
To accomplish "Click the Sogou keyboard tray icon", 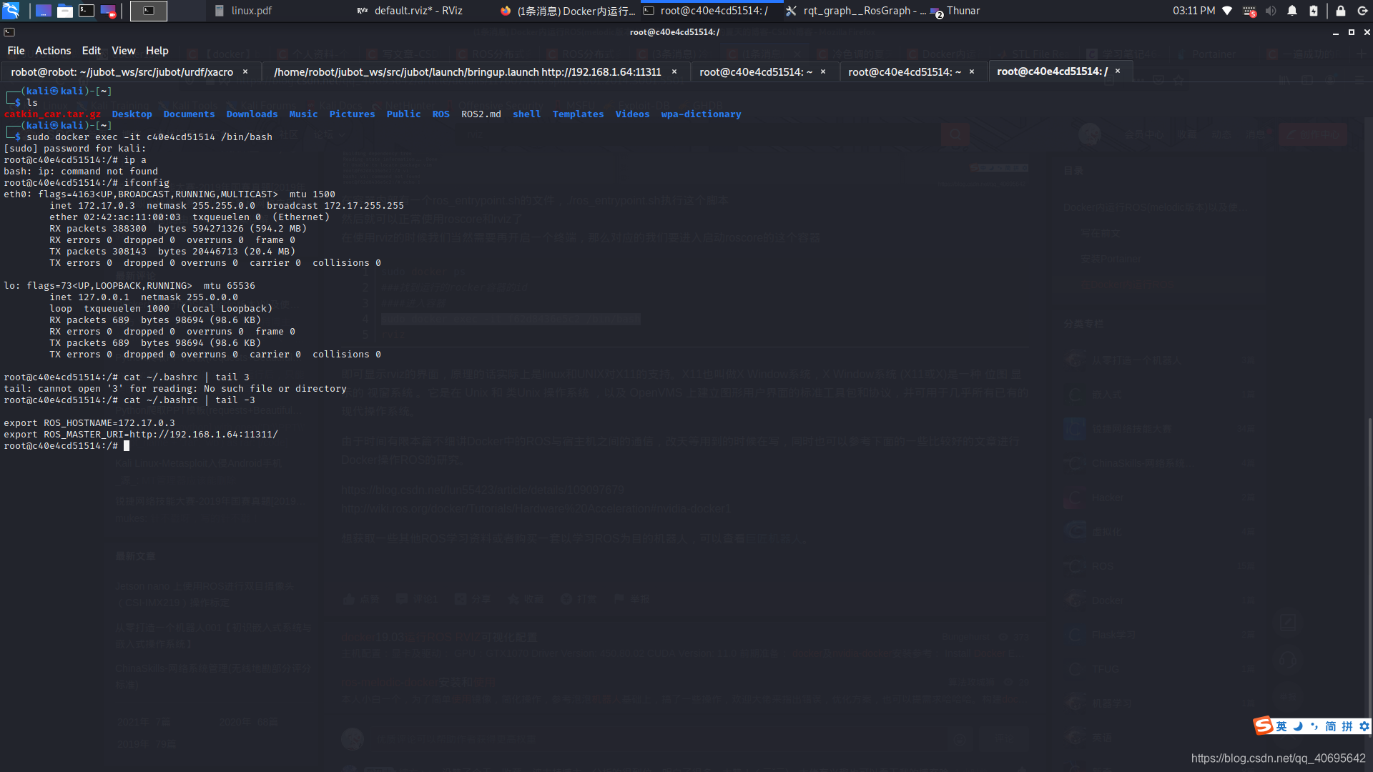I will [1249, 11].
